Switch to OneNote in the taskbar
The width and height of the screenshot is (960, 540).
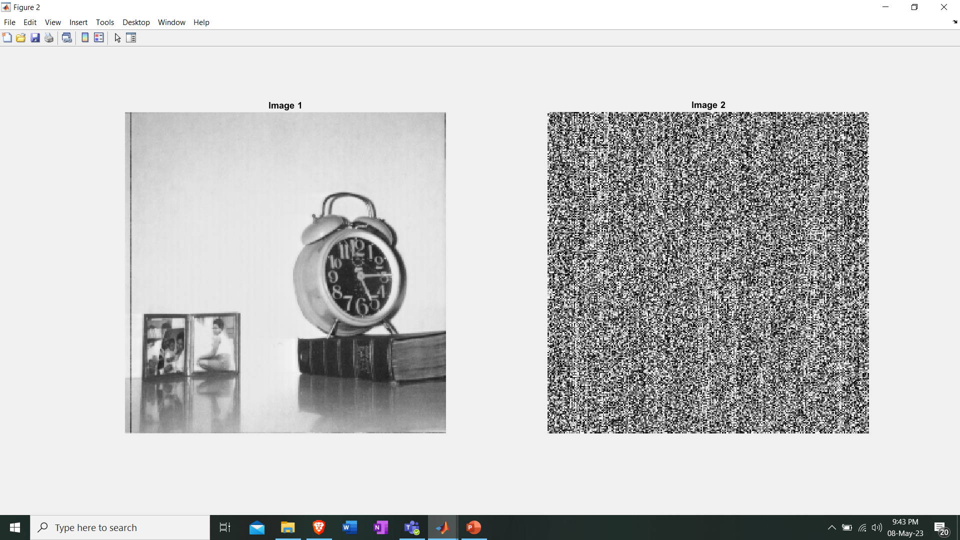381,527
